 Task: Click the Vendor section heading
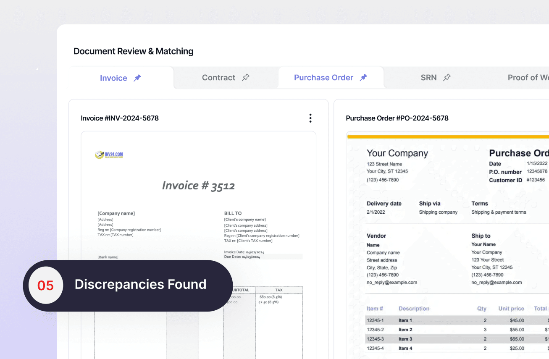[376, 236]
